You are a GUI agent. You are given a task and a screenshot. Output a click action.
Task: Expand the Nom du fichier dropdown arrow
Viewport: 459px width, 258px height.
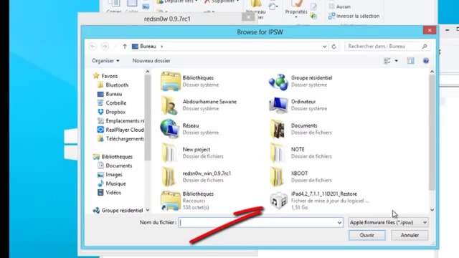click(339, 223)
